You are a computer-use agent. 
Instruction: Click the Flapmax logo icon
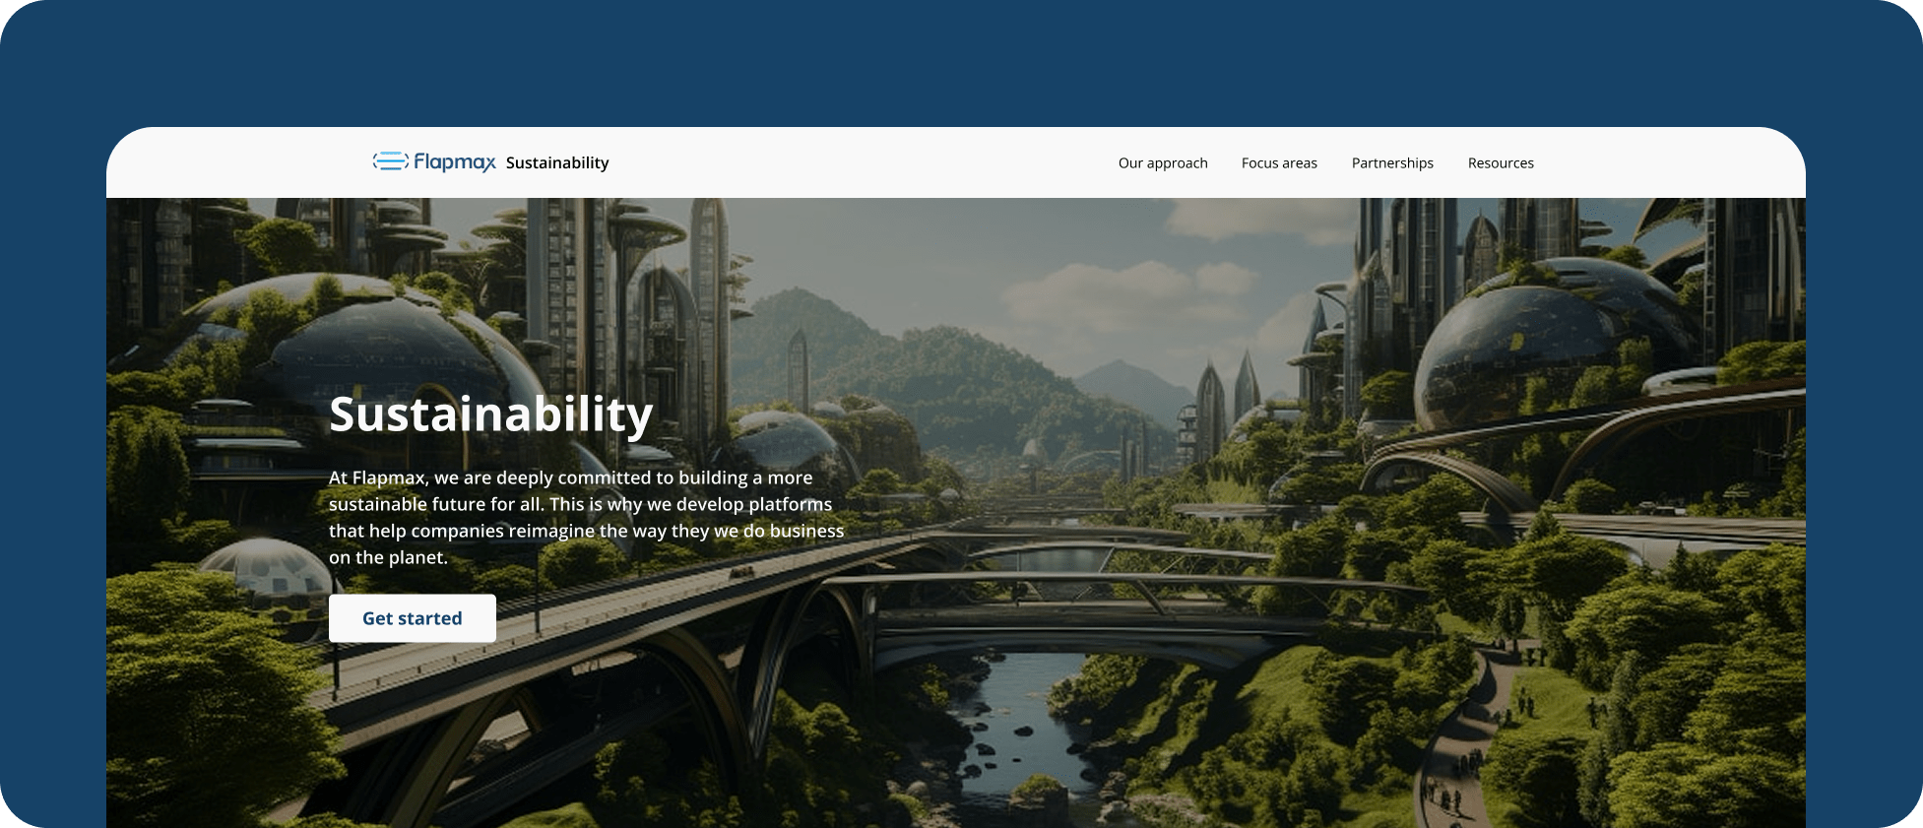pyautogui.click(x=391, y=161)
